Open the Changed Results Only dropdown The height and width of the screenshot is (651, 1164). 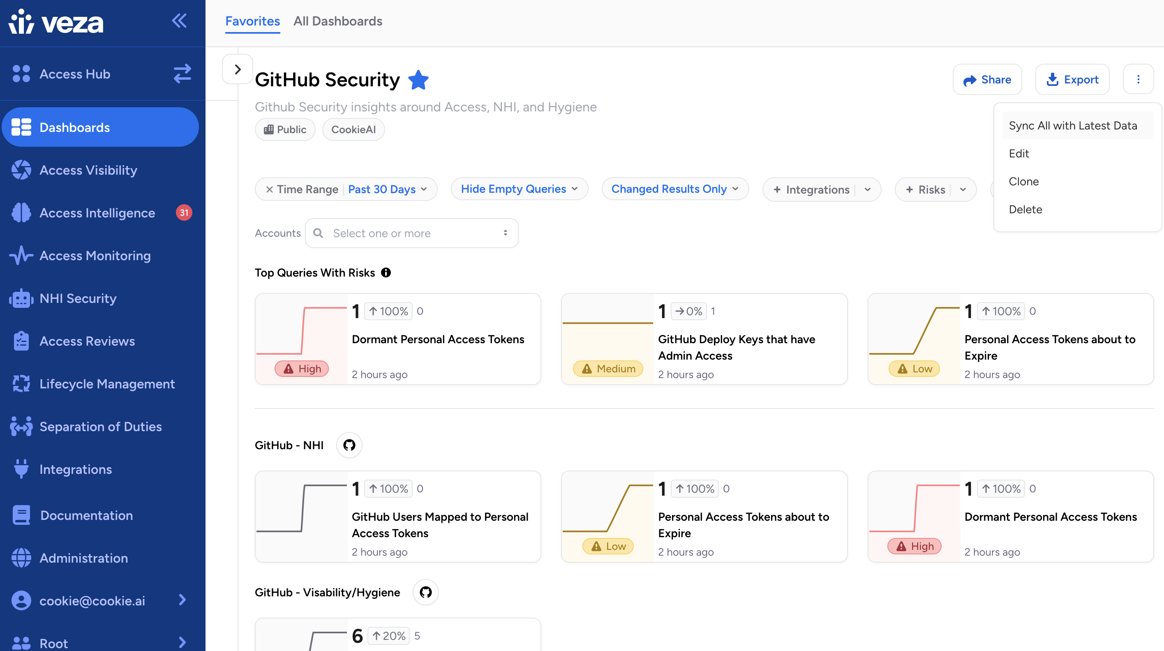675,189
